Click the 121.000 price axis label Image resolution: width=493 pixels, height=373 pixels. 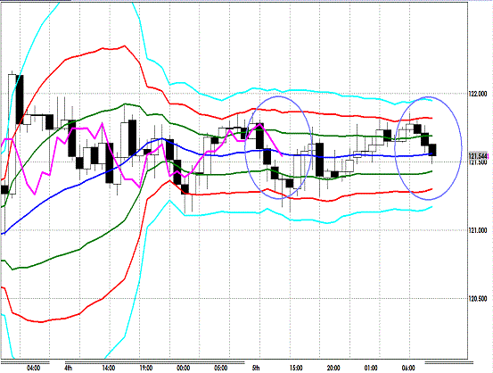click(x=478, y=231)
